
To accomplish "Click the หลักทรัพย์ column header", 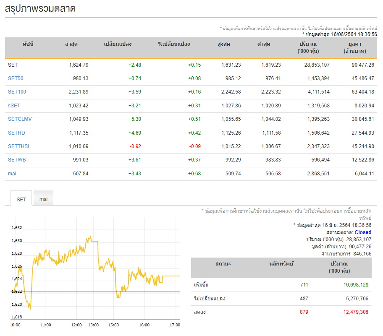I will click(x=281, y=264).
